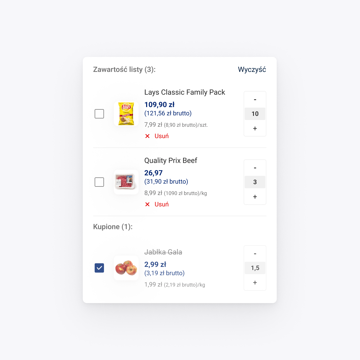Open the ground beef product image
The height and width of the screenshot is (360, 360).
pos(126,182)
